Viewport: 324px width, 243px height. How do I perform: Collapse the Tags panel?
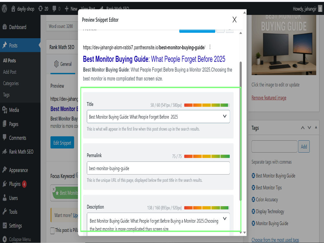pyautogui.click(x=316, y=127)
